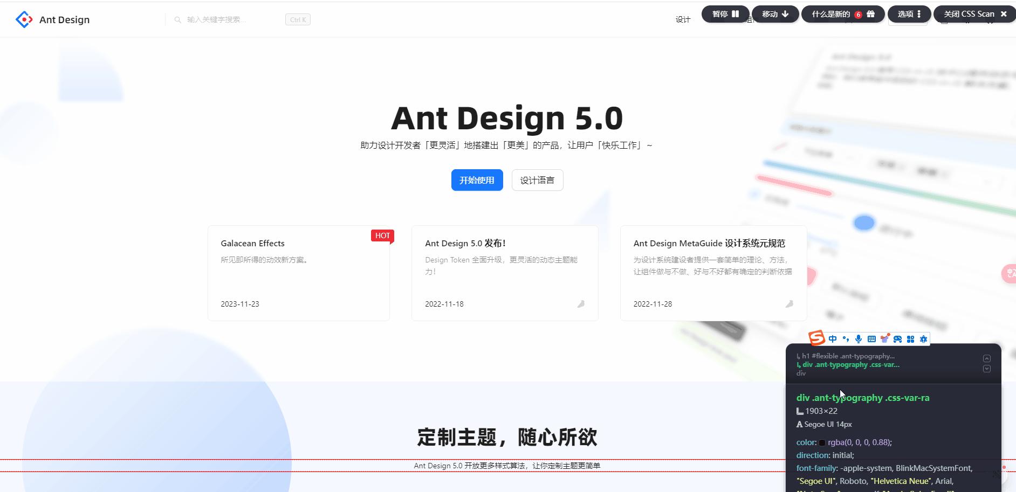This screenshot has height=492, width=1016.
Task: Click the colorful skin/emoji icon on Sogou toolbar
Action: tap(884, 338)
